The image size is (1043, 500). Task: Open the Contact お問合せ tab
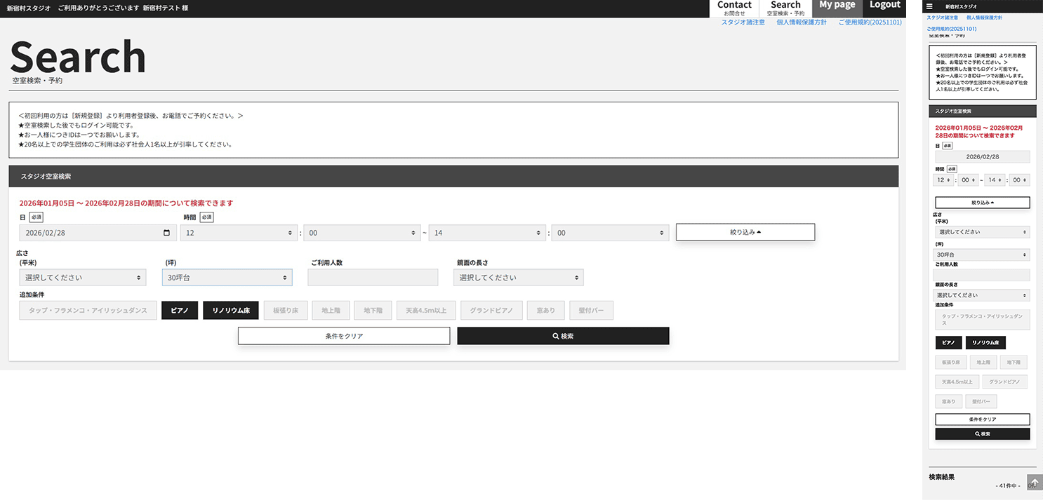coord(734,8)
